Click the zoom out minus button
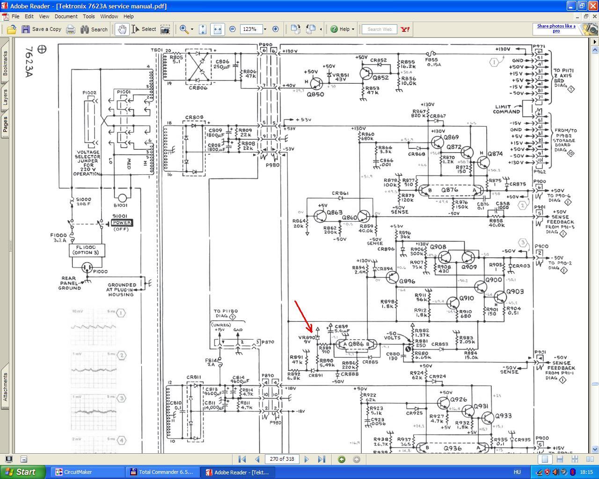Image resolution: width=599 pixels, height=479 pixels. pos(233,29)
